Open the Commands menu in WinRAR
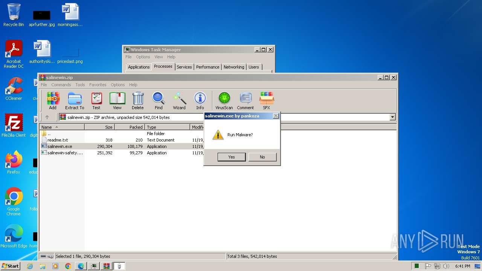Screen dimensions: 482x271 click(x=61, y=85)
